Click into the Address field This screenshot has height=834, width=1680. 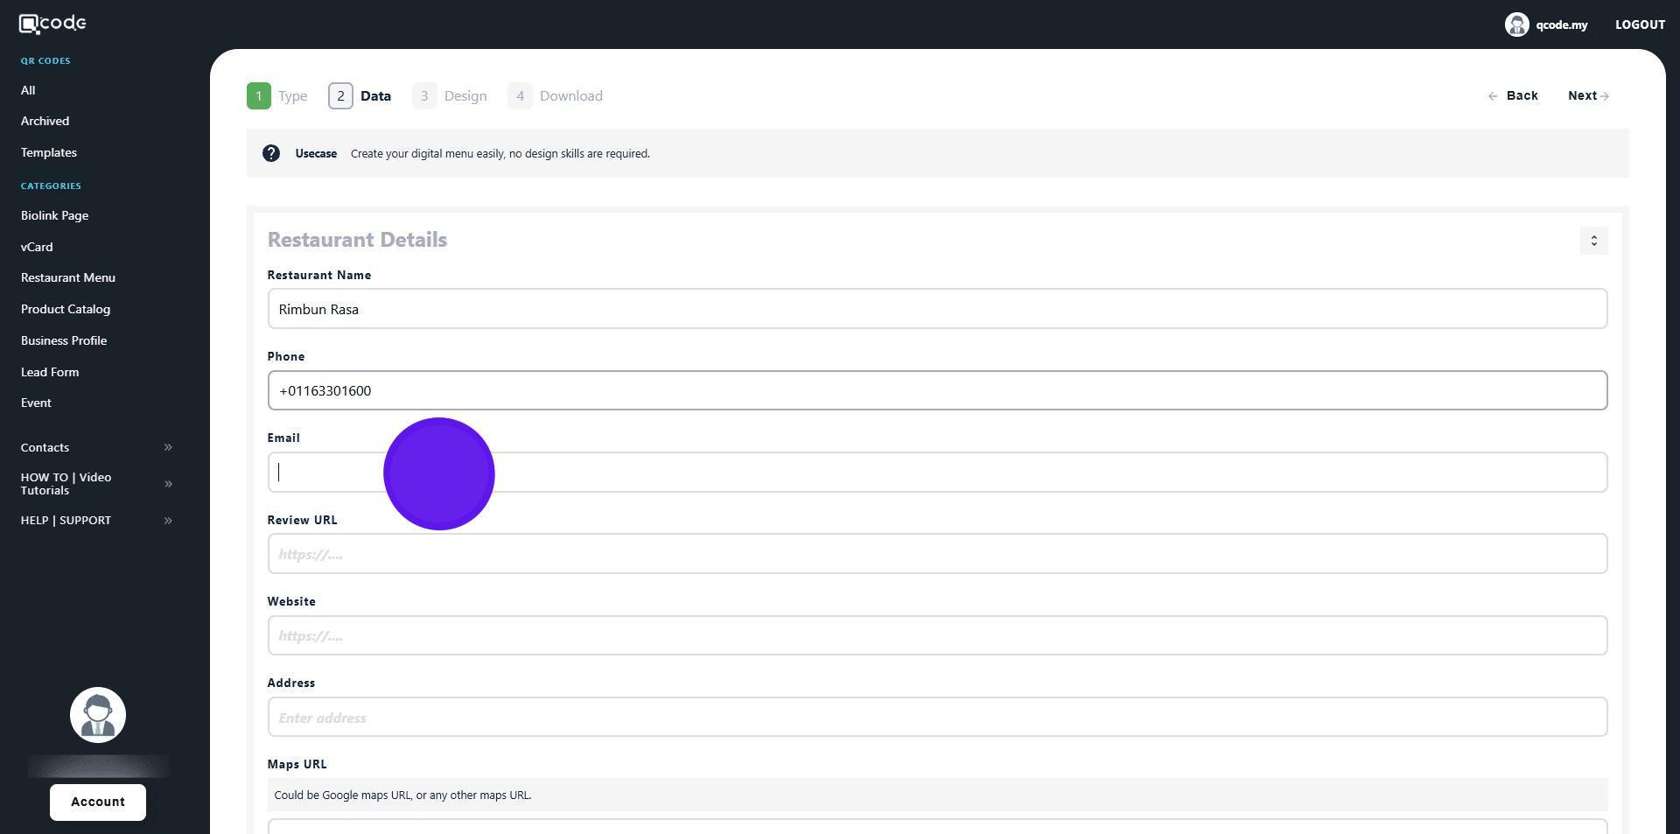[x=936, y=718]
